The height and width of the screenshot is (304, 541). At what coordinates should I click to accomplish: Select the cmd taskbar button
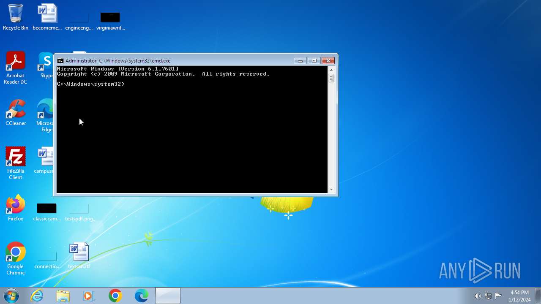coord(168,296)
